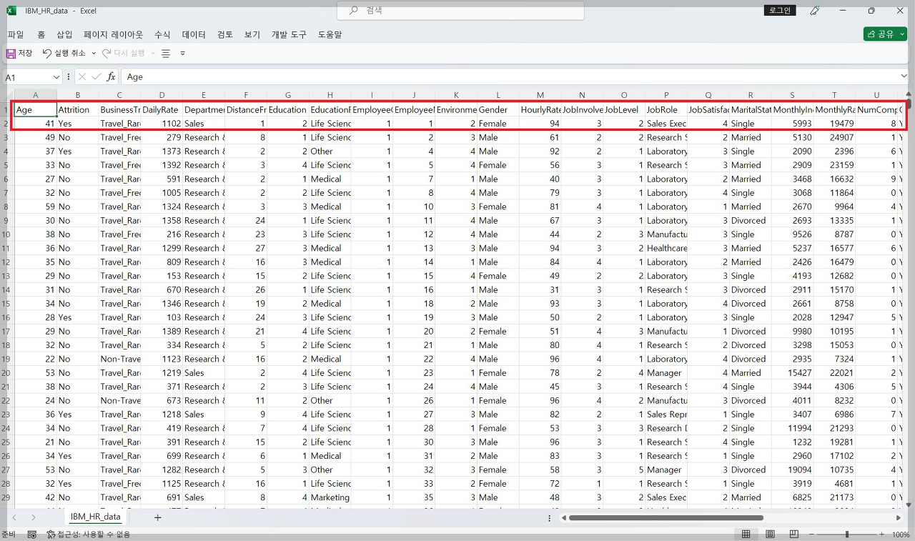Click the 로그인 sign-in button
Viewport: 915px width, 541px height.
780,11
